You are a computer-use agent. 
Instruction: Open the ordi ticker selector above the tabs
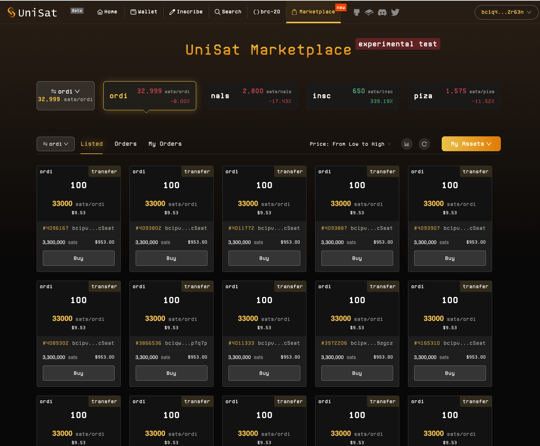click(55, 144)
